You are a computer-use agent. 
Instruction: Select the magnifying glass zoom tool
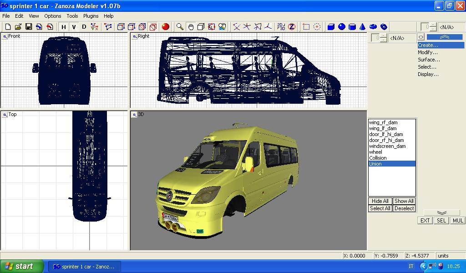pos(180,27)
